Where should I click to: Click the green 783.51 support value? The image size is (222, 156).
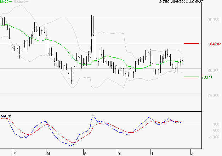click(207, 77)
